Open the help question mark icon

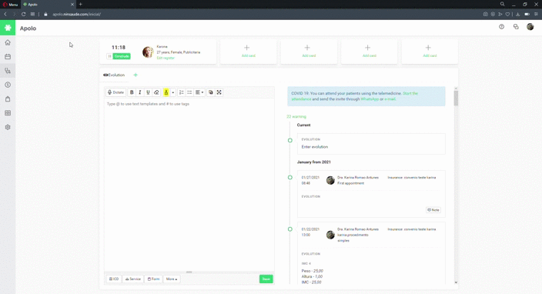pyautogui.click(x=501, y=27)
